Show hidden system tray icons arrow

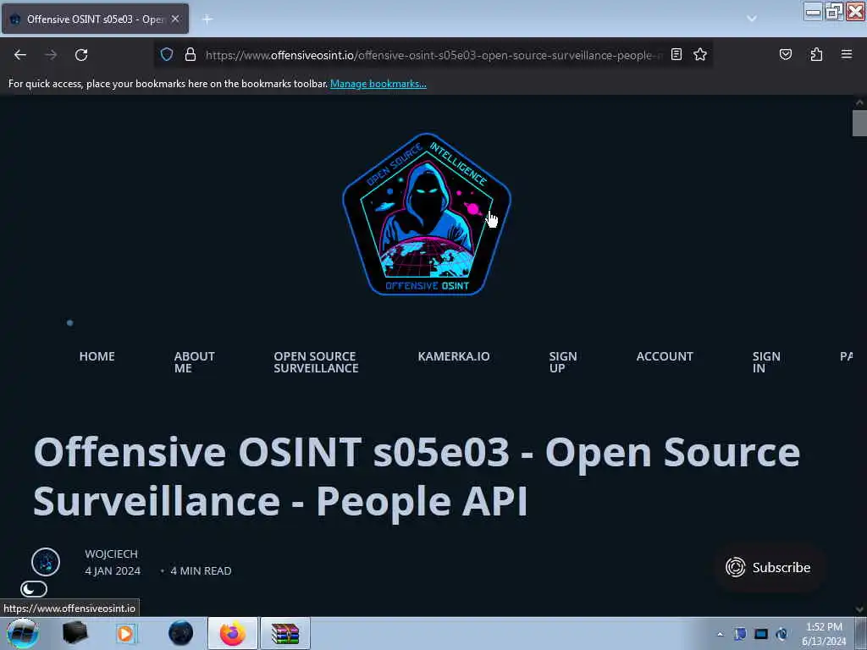pos(720,634)
